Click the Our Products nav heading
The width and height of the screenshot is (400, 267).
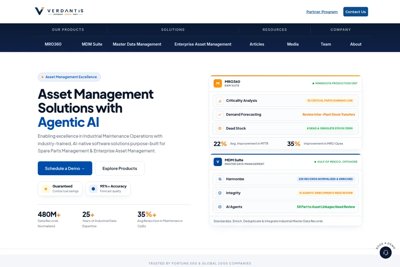coord(68,30)
